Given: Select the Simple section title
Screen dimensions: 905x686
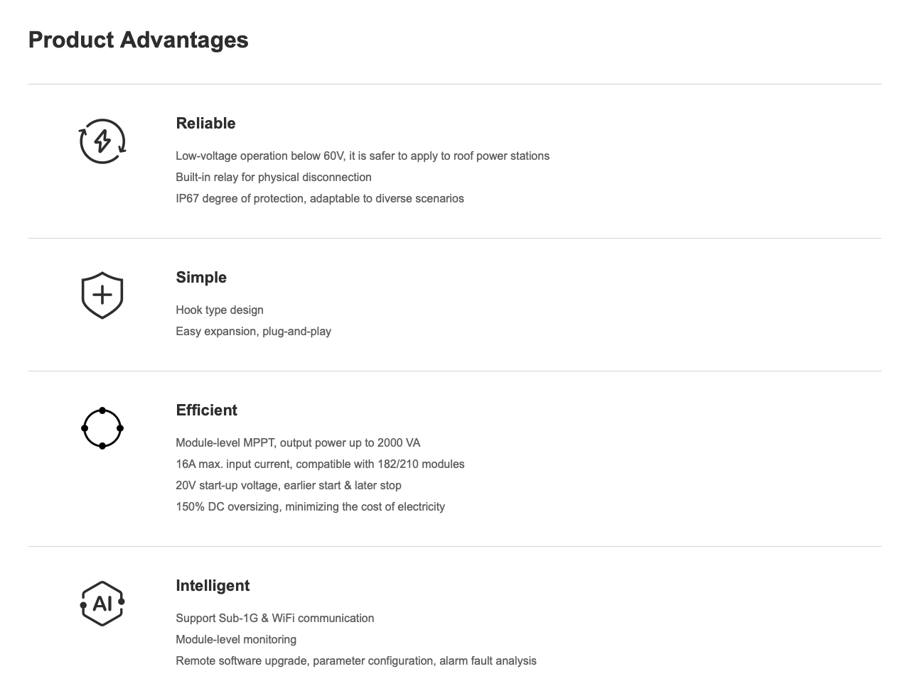Looking at the screenshot, I should pos(201,278).
